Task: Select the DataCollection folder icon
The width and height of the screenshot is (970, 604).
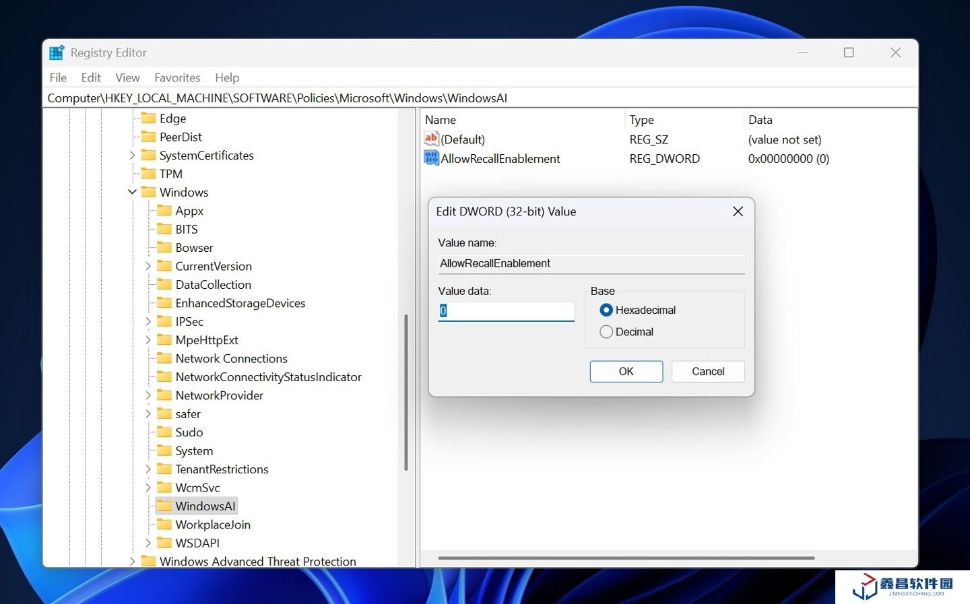Action: pyautogui.click(x=164, y=285)
